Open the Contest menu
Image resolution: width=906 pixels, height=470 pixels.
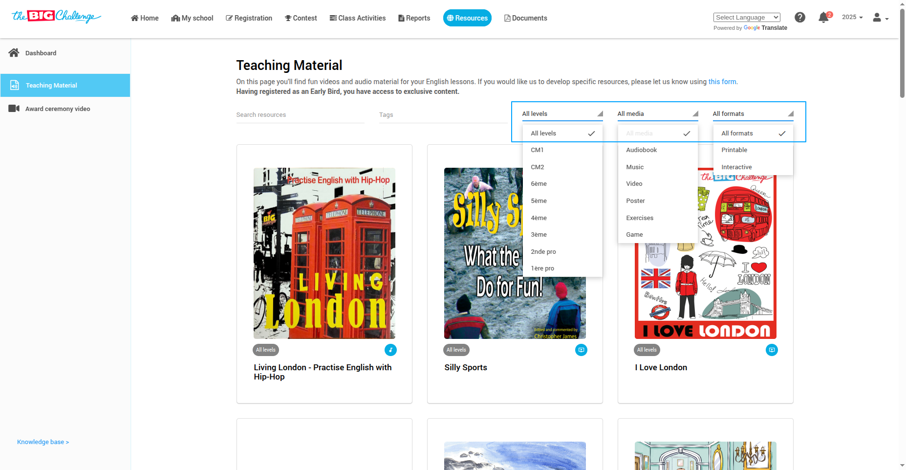click(301, 18)
